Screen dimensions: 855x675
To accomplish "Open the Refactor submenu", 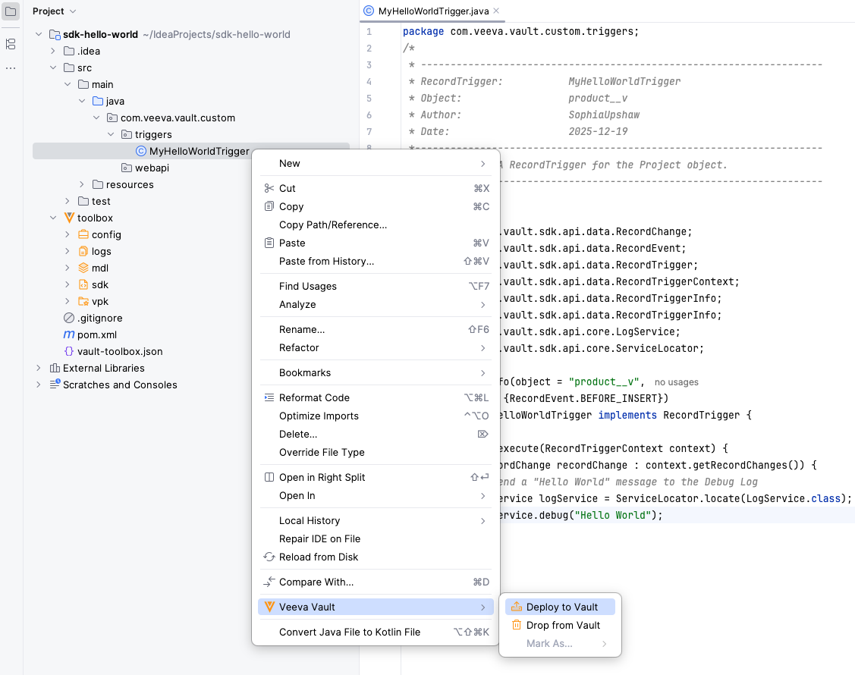I will pos(376,348).
